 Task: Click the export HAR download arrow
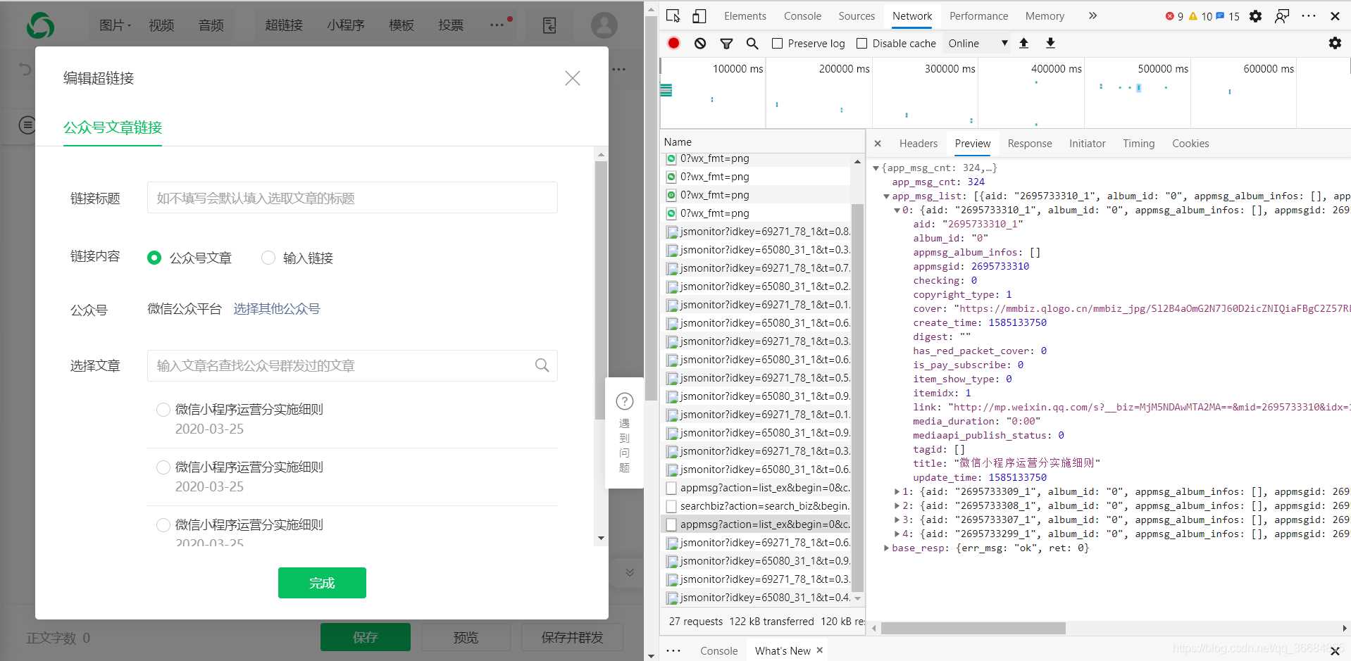[1050, 44]
